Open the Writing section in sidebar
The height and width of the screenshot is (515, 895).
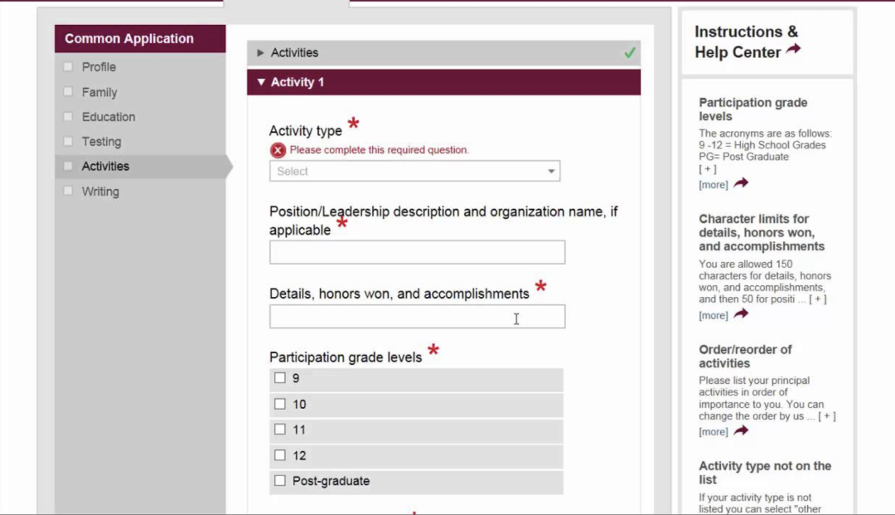coord(100,192)
